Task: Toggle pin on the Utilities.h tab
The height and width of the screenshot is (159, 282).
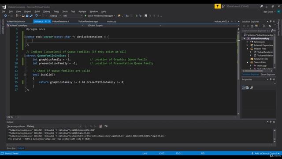Action: point(46,22)
